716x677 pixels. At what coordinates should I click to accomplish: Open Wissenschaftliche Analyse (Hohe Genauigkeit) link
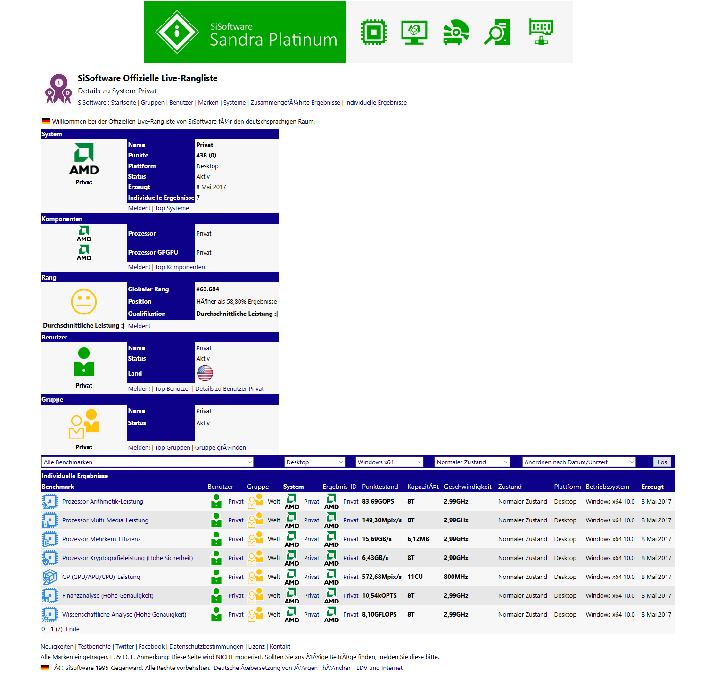(124, 614)
